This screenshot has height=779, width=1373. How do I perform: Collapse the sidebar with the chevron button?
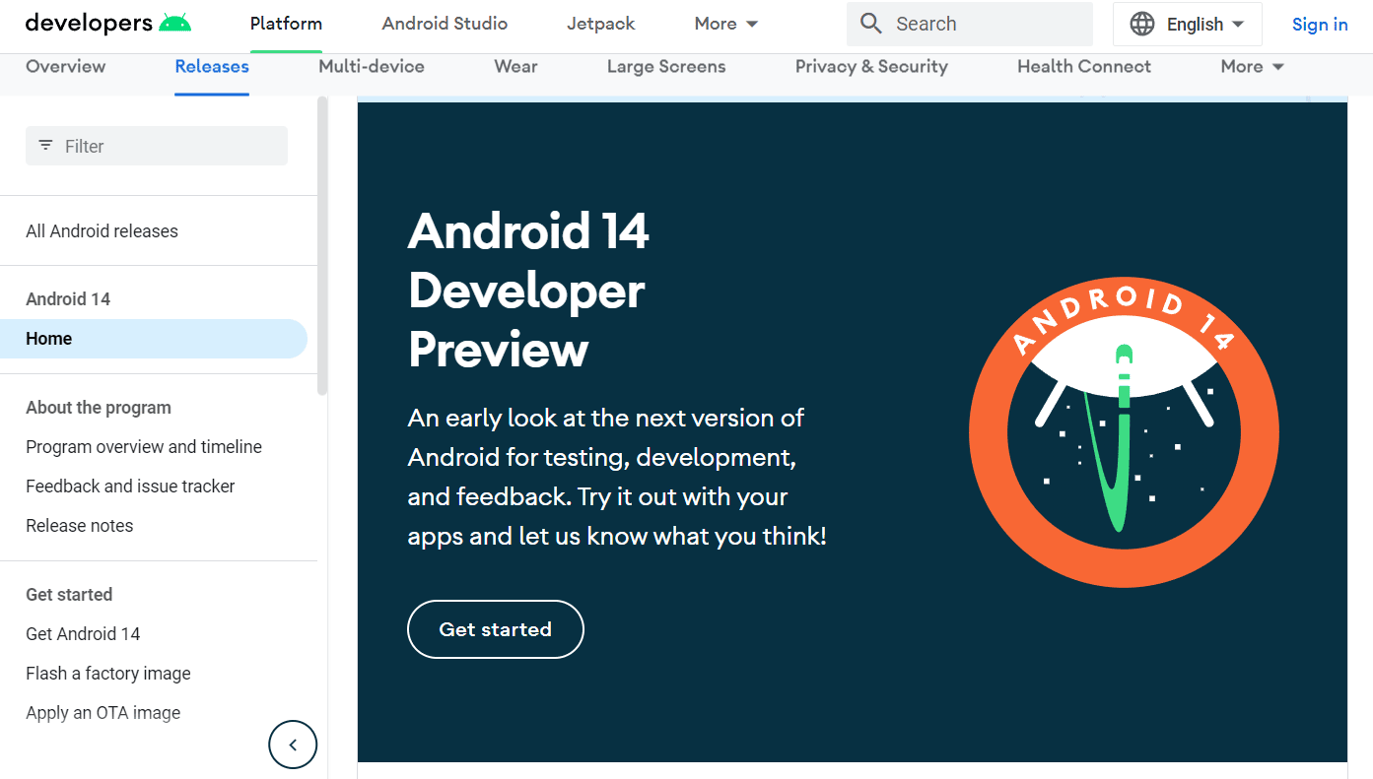(293, 745)
